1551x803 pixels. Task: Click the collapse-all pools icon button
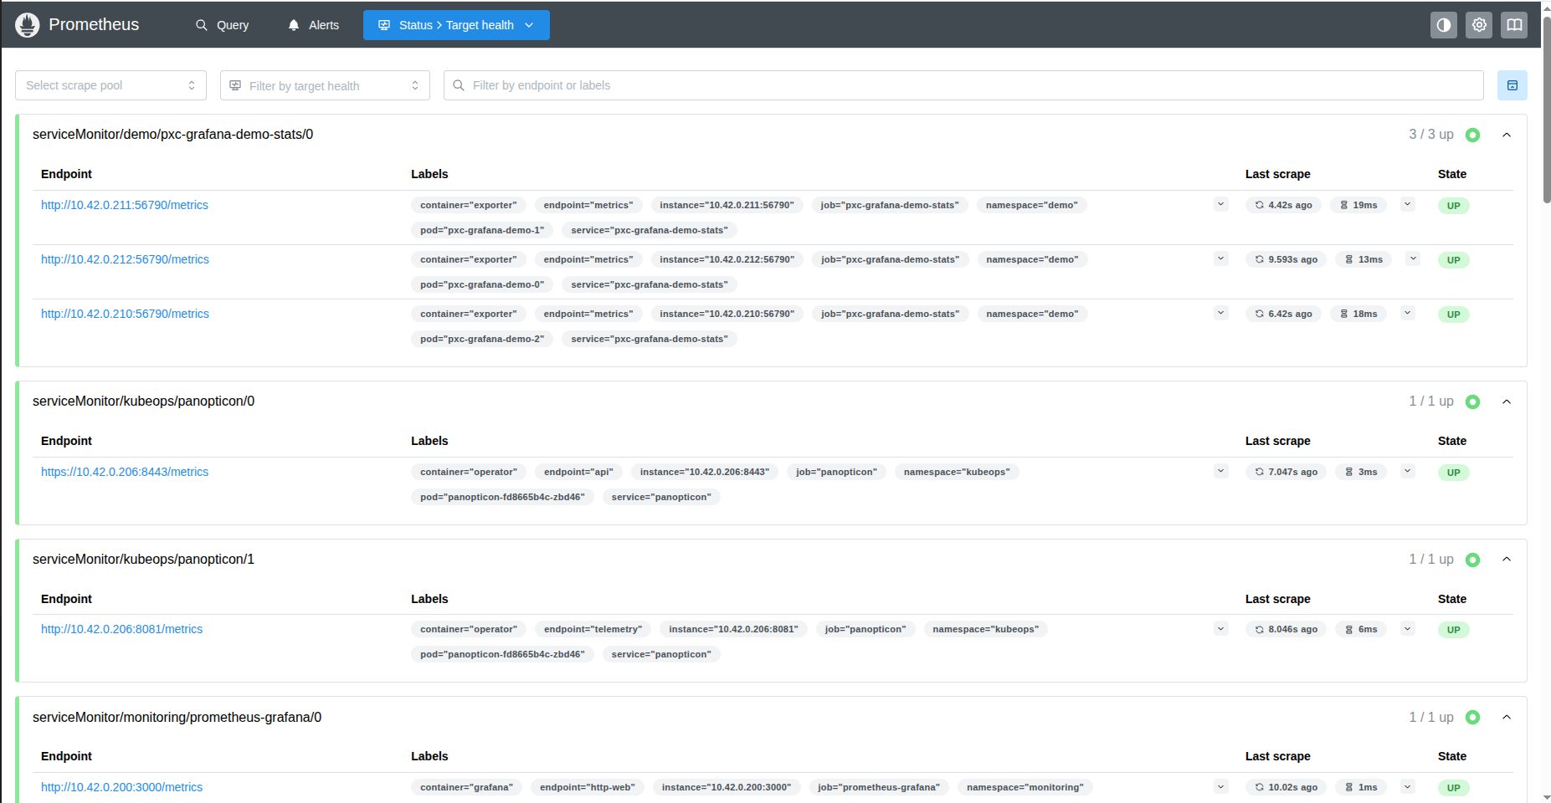1512,85
